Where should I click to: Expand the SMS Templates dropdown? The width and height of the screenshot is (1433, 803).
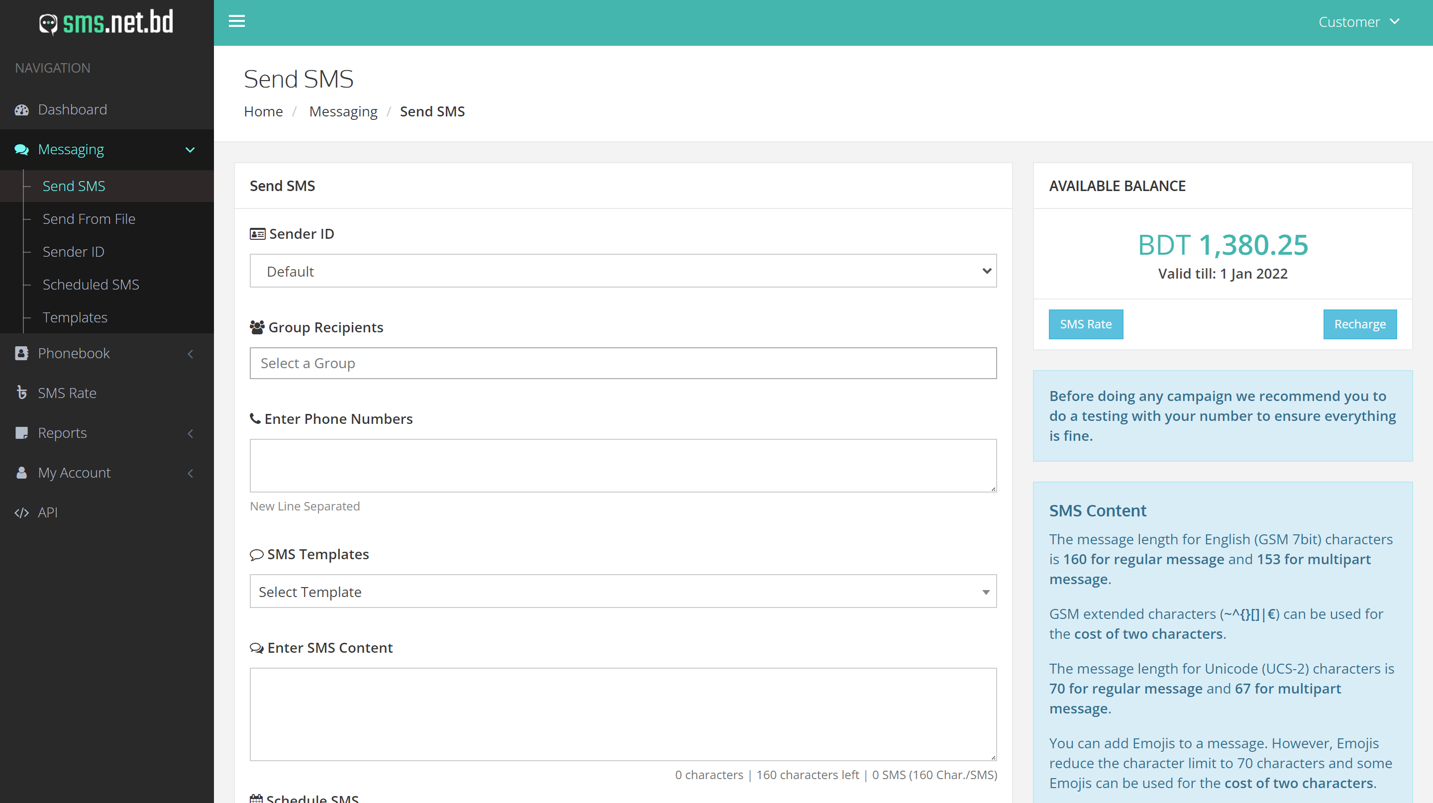pyautogui.click(x=623, y=592)
